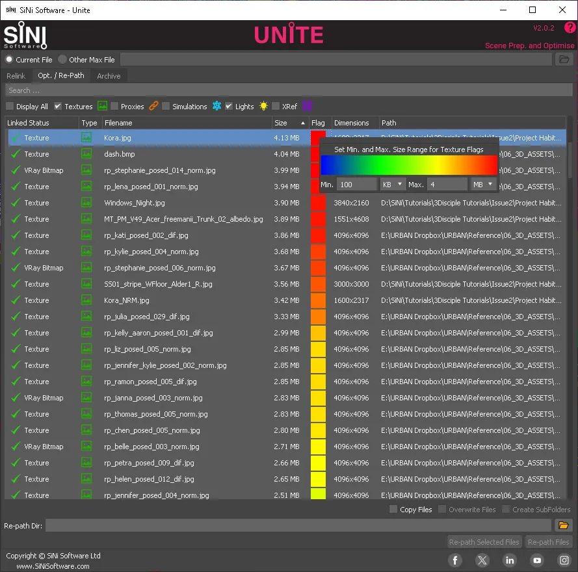Screen dimensions: 578x572
Task: Select the rp_kati_posed_002_dif.jpg filename
Action: 146,235
